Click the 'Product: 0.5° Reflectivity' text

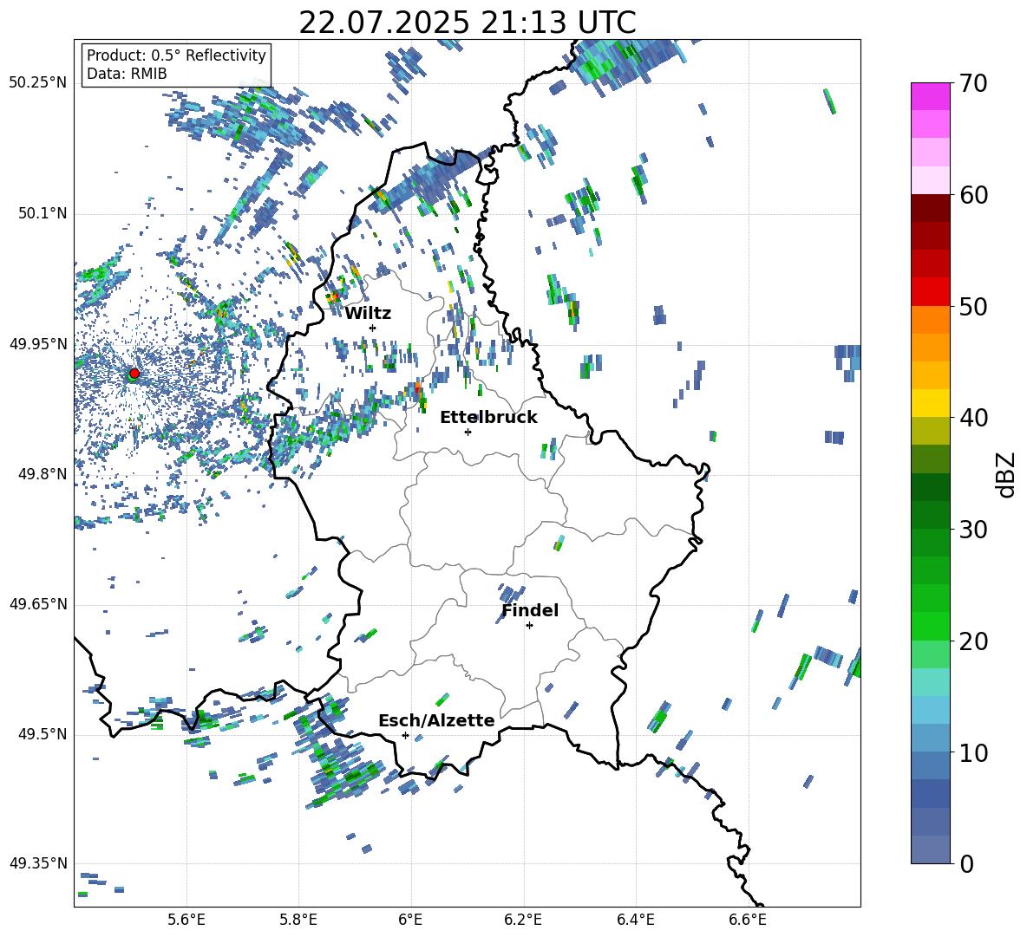click(x=176, y=55)
